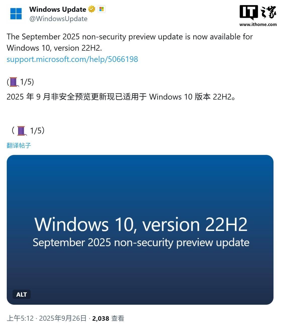Viewport: 281px width, 330px height.
Task: Click the gold verified badge
Action: (x=92, y=9)
